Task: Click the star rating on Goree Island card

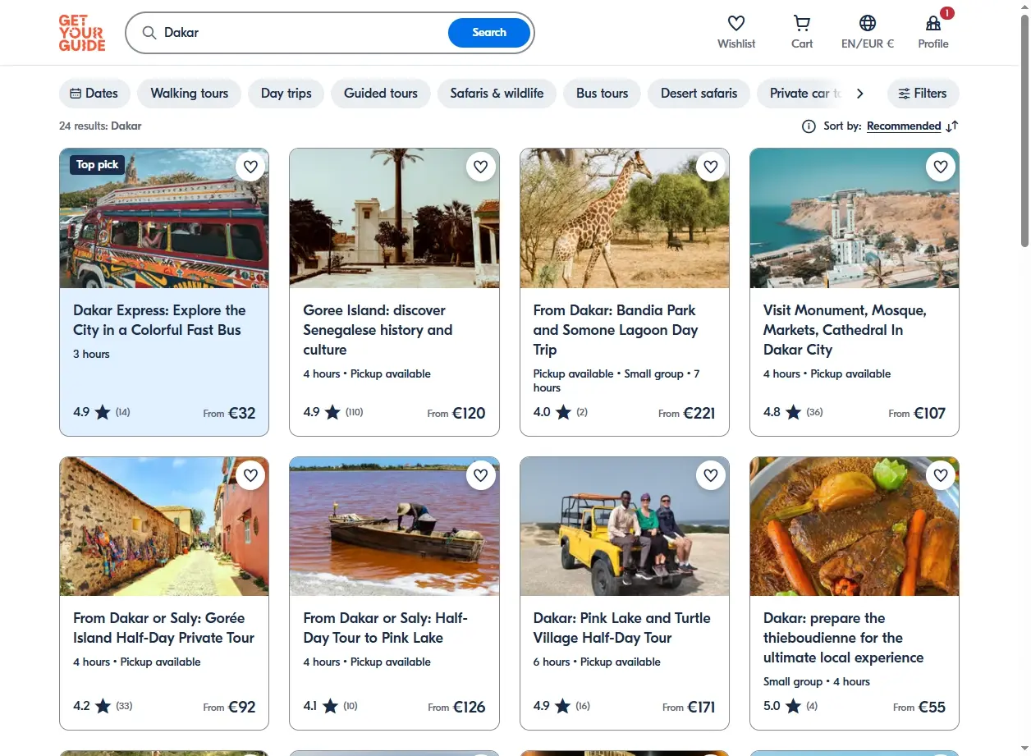Action: click(333, 412)
